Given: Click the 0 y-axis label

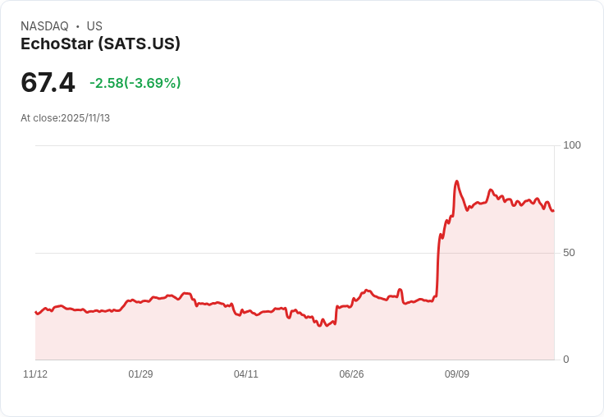Looking at the screenshot, I should [566, 360].
